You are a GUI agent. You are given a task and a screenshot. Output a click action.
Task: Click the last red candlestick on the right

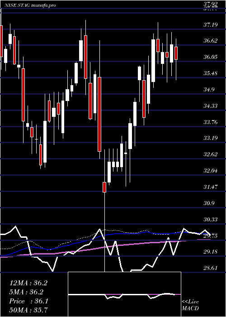click(x=176, y=53)
